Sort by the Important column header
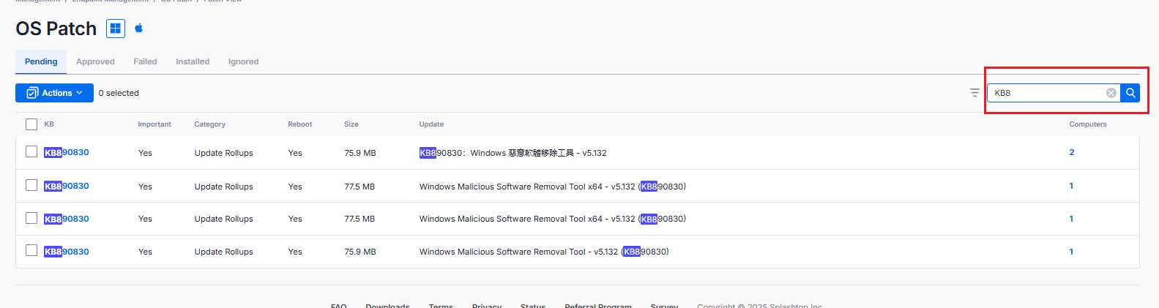Image resolution: width=1159 pixels, height=308 pixels. (154, 124)
